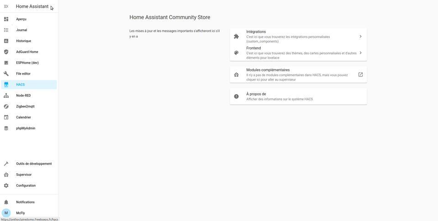Select ESPHome (dev) in the sidebar
This screenshot has height=221, width=438.
coord(29,63)
